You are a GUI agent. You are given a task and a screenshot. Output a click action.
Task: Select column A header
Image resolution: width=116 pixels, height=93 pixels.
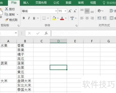pos(8,41)
